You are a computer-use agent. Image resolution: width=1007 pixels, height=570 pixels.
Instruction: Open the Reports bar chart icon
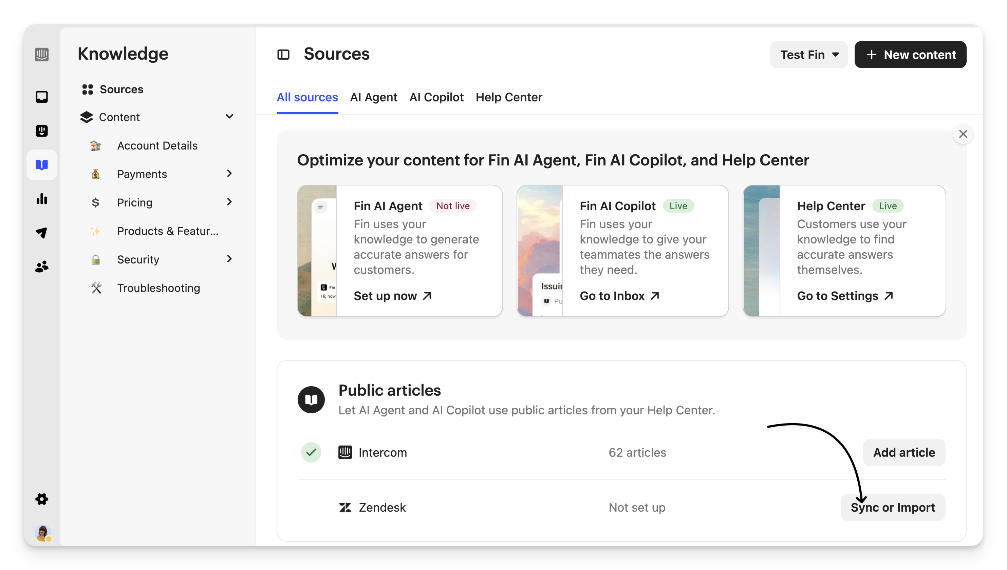click(x=41, y=199)
